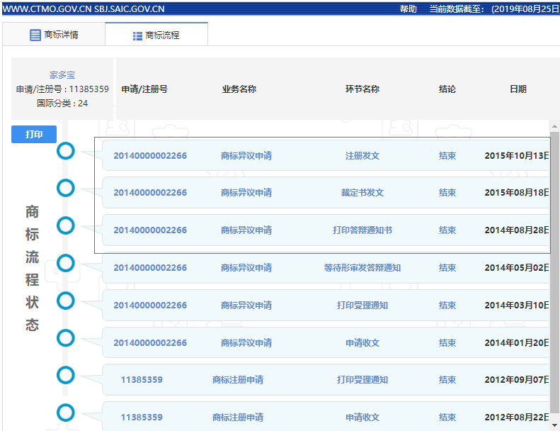Click the 结论 column header
Image resolution: width=560 pixels, height=431 pixels.
click(x=447, y=89)
